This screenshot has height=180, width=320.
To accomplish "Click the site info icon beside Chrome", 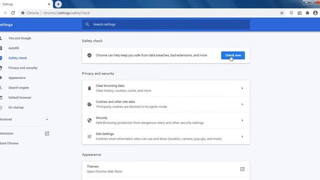I will click(x=23, y=13).
